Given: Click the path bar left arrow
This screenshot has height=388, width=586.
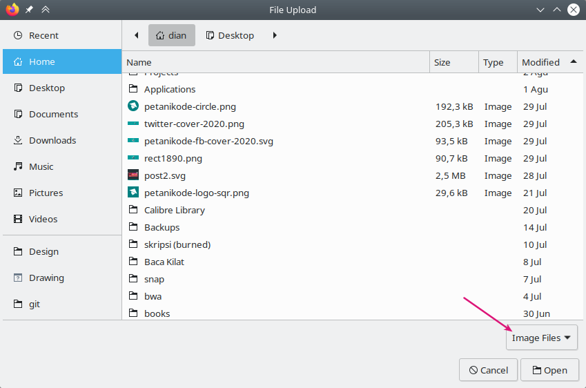Looking at the screenshot, I should tap(136, 35).
